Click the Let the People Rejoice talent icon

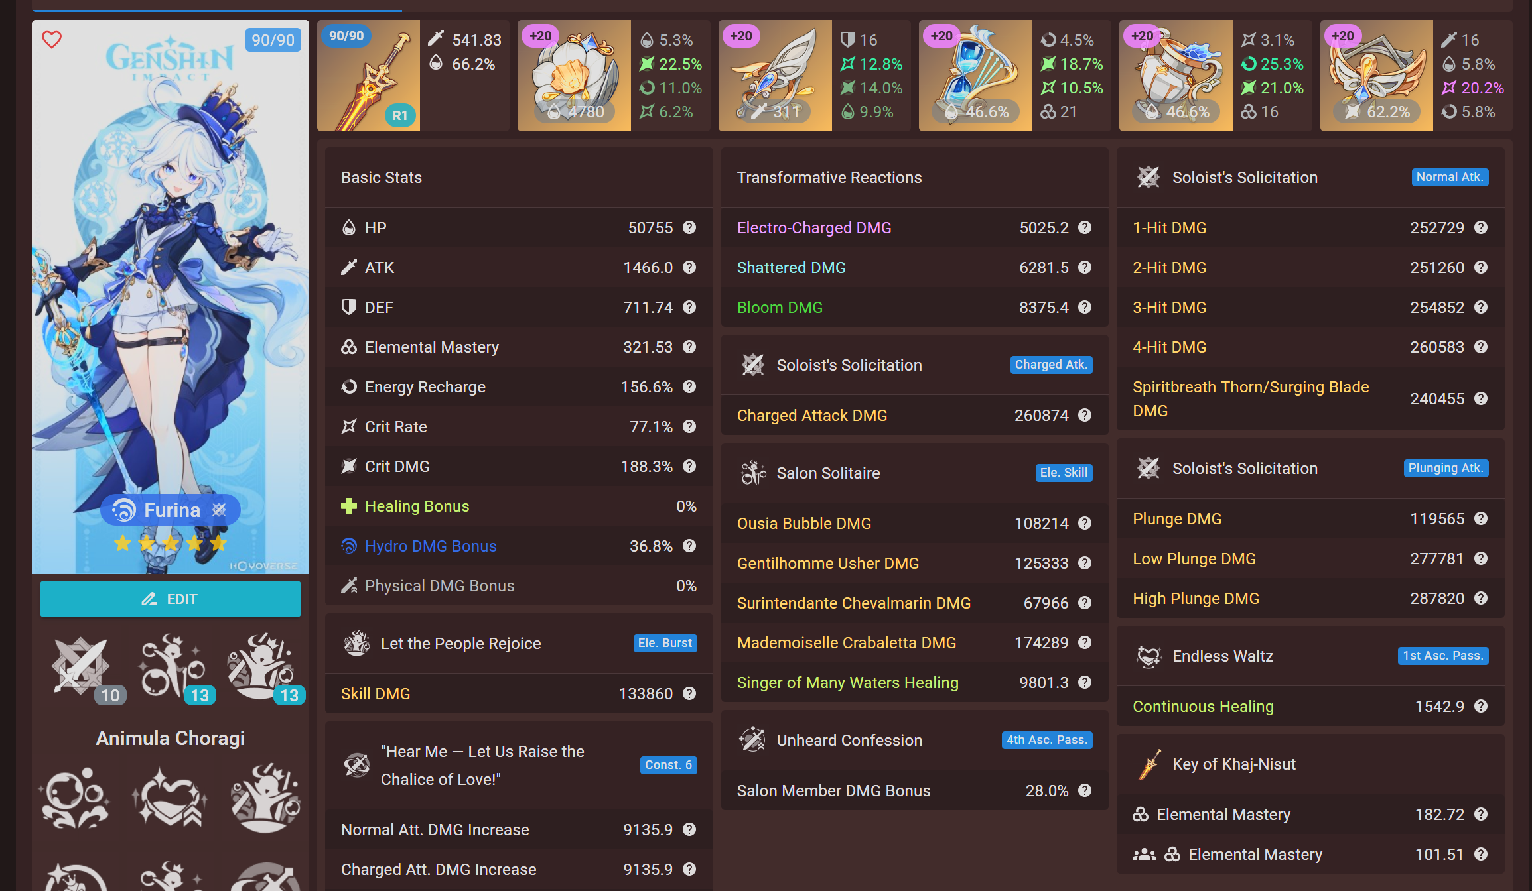357,643
